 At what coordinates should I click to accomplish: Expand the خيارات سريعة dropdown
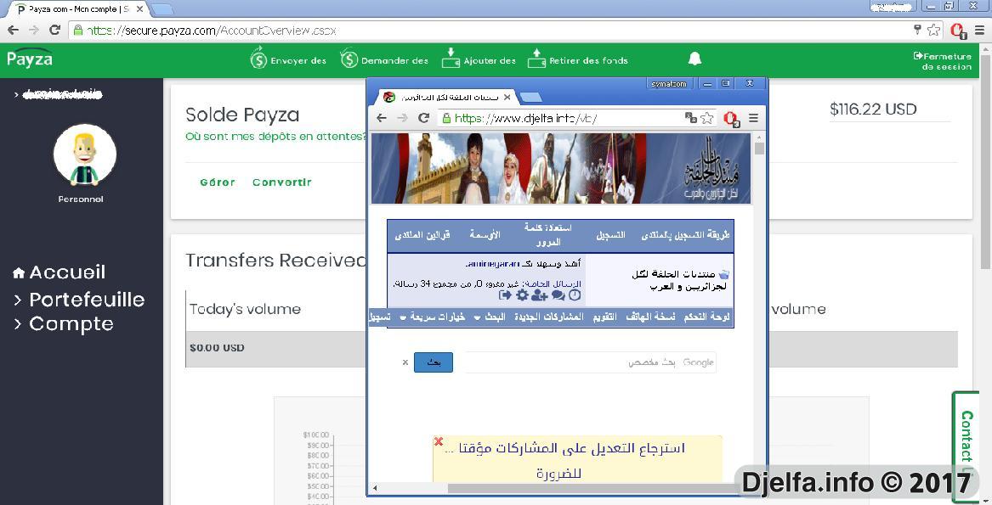click(x=433, y=317)
